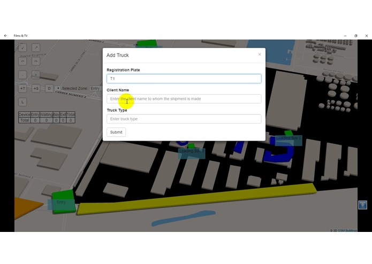The width and height of the screenshot is (372, 264).
Task: Click the down-left arrow map tilt button
Action: 22,48
